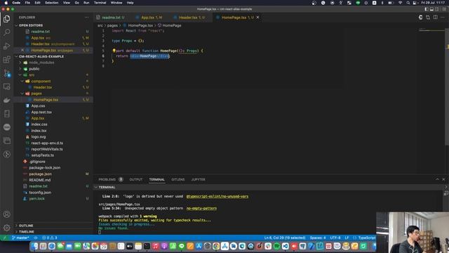Viewport: 449px width, 253px height.
Task: Open Spotlight search in macOS menu bar
Action: pos(408,3)
